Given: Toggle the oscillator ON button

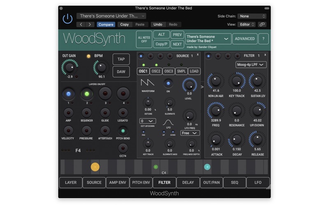Looking at the screenshot, I should pyautogui.click(x=168, y=84).
